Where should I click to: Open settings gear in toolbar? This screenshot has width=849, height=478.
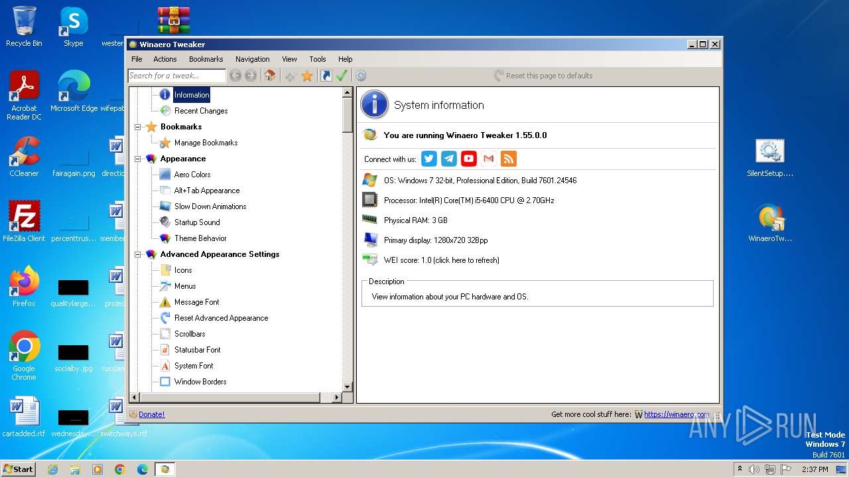[x=361, y=76]
